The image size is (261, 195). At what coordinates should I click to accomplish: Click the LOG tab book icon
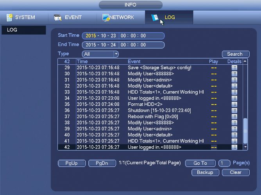tap(155, 18)
